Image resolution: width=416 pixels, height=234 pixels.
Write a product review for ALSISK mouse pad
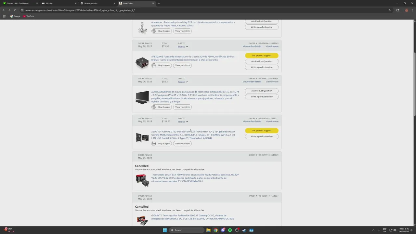[x=262, y=97]
